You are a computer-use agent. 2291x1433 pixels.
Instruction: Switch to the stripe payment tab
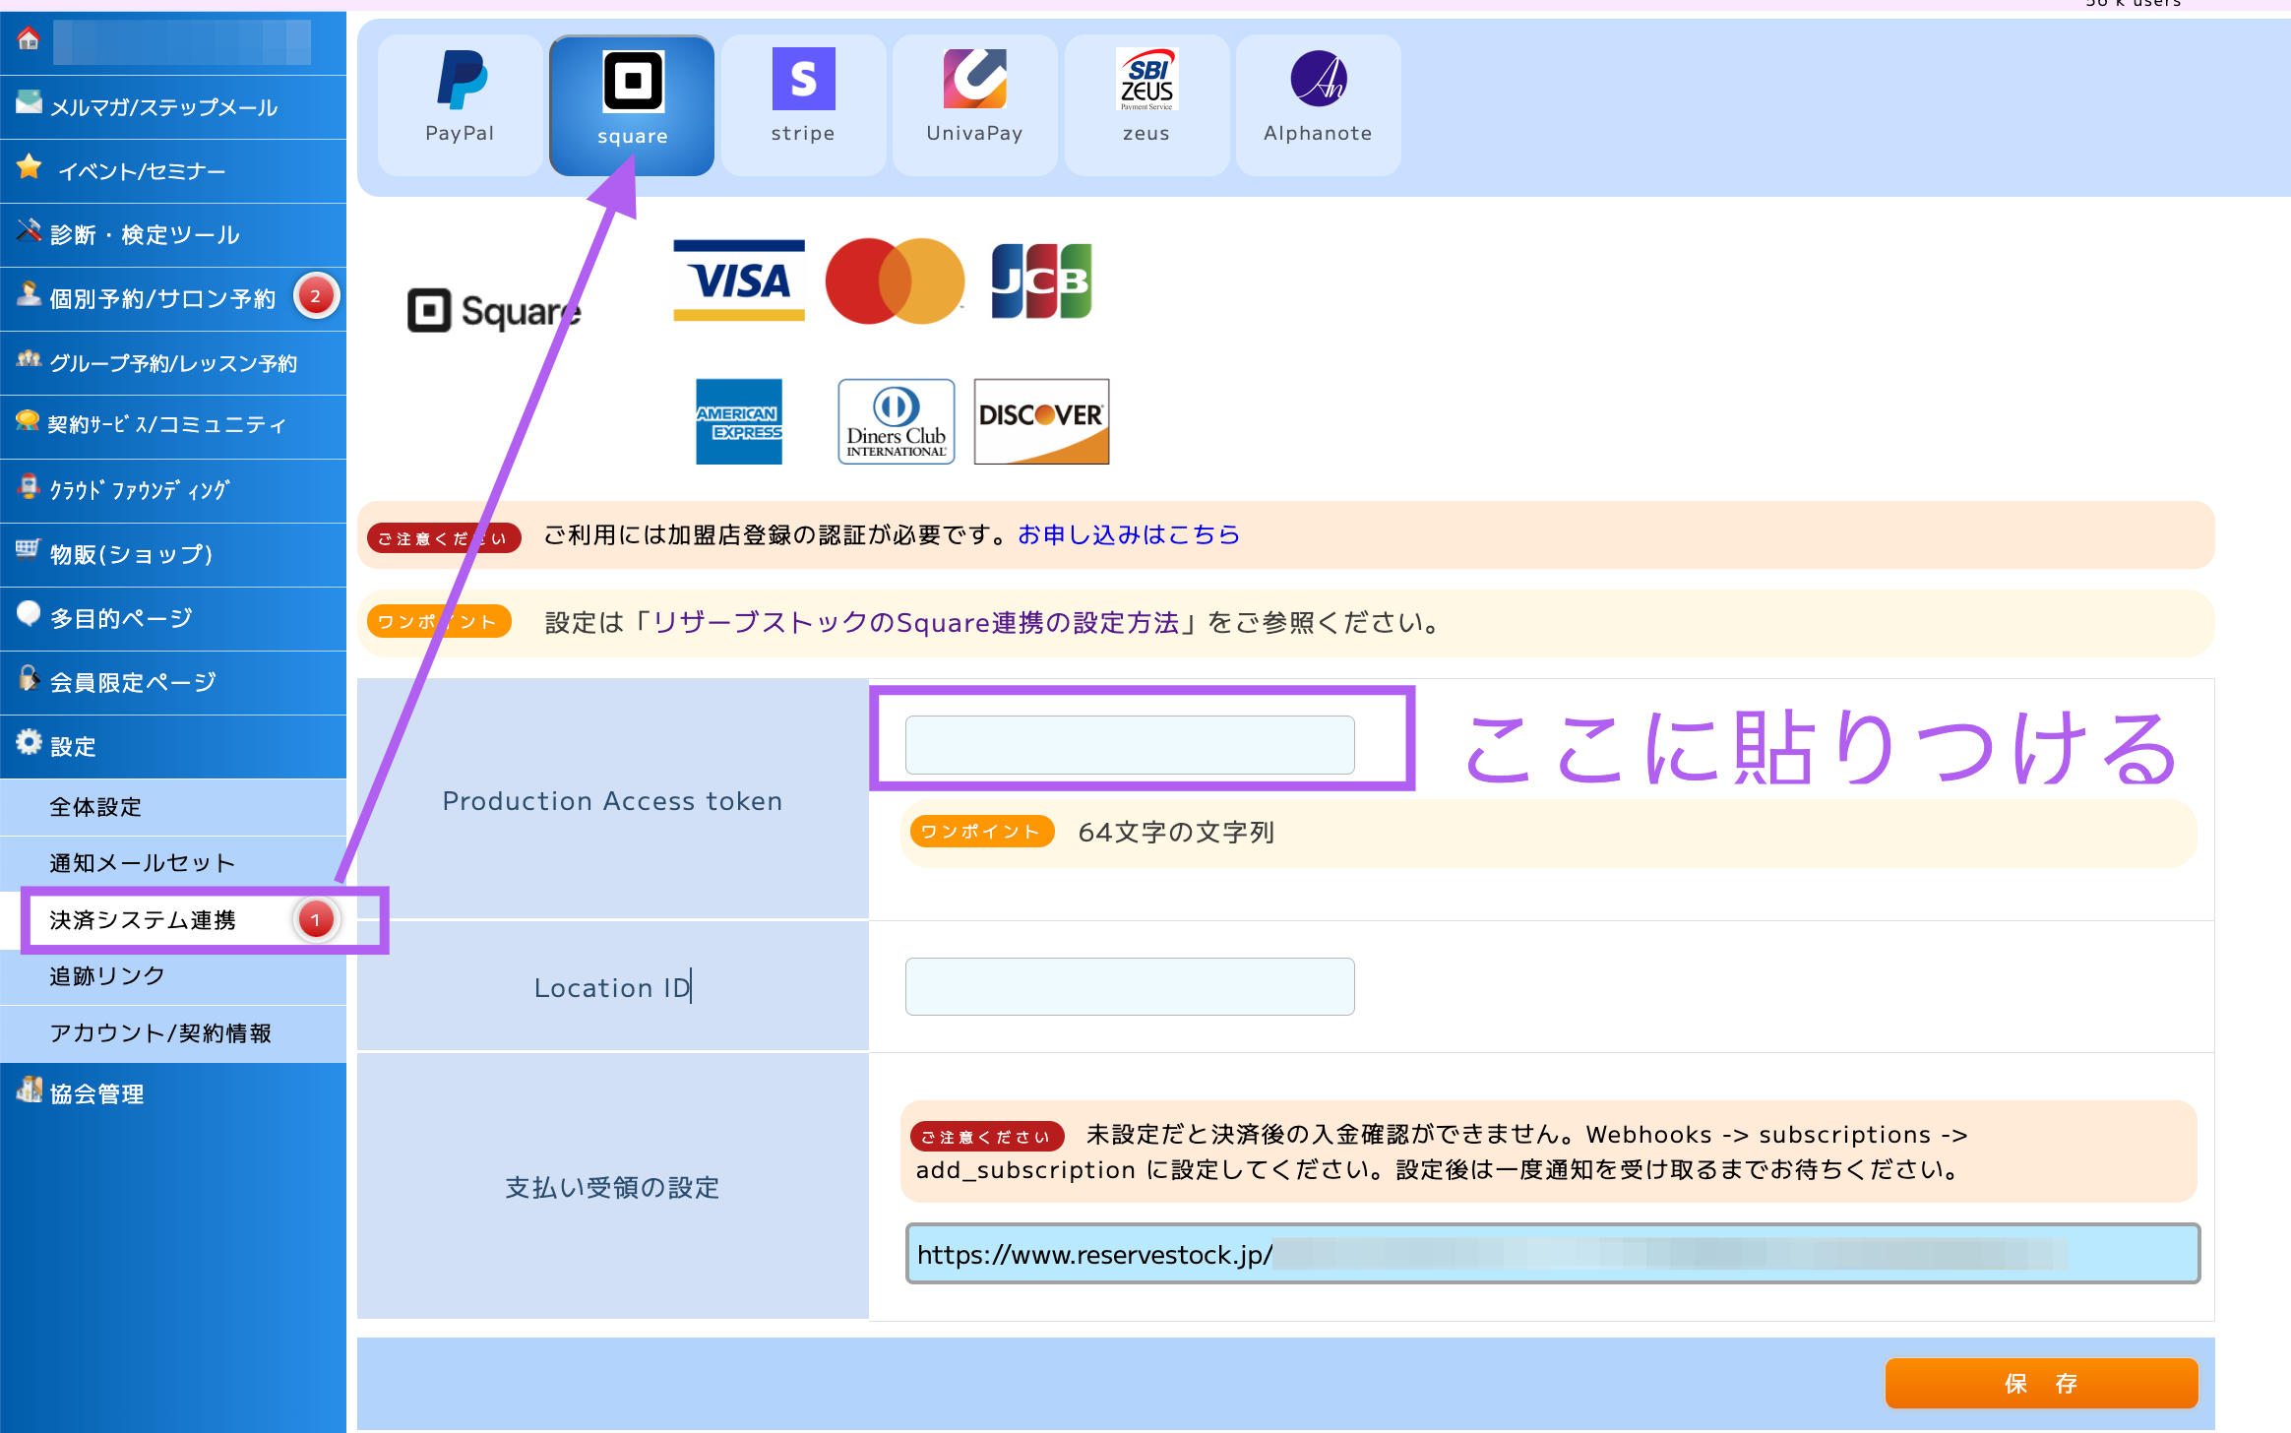pyautogui.click(x=803, y=105)
